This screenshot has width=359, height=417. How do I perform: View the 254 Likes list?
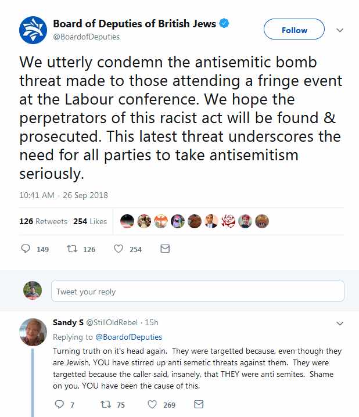[90, 221]
